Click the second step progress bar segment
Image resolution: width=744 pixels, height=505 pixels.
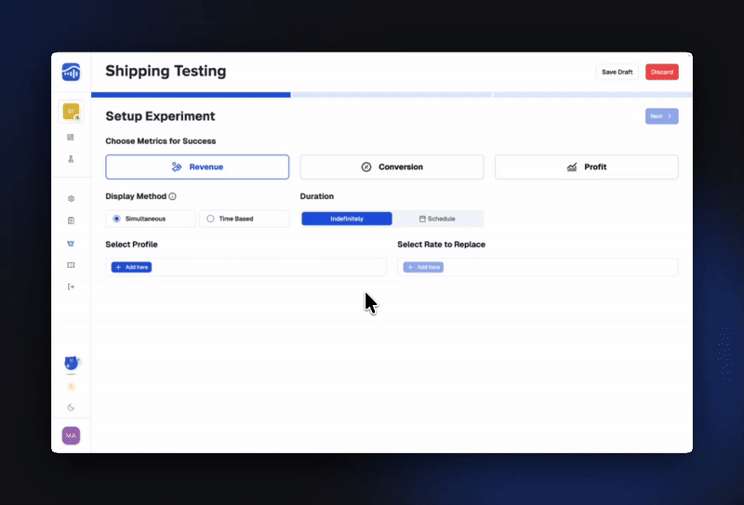392,95
